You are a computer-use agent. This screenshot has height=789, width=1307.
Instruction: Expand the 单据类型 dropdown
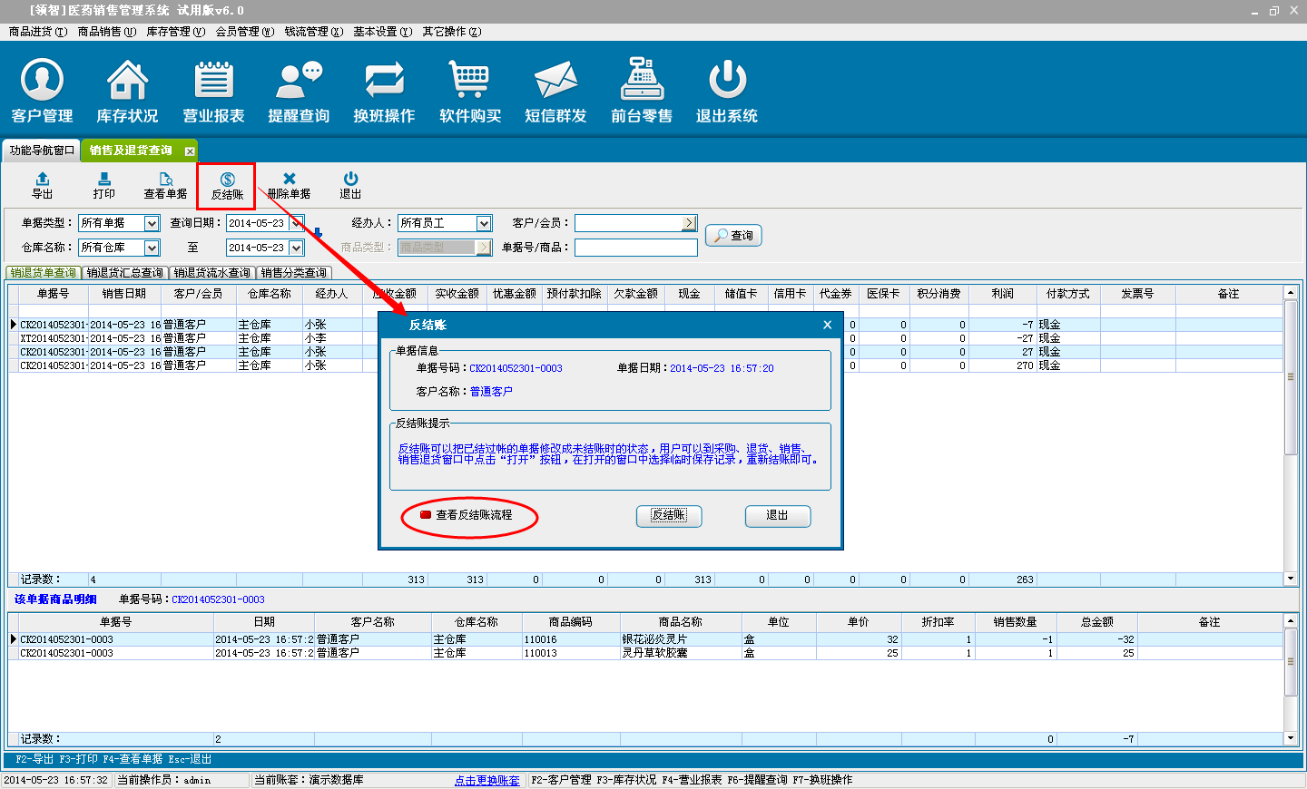[x=152, y=223]
